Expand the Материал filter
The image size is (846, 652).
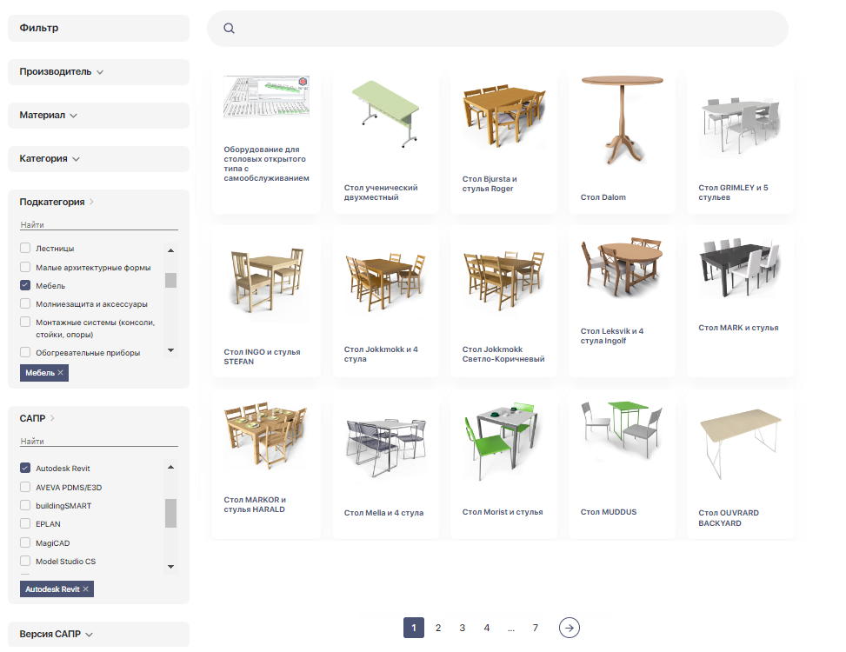(99, 116)
